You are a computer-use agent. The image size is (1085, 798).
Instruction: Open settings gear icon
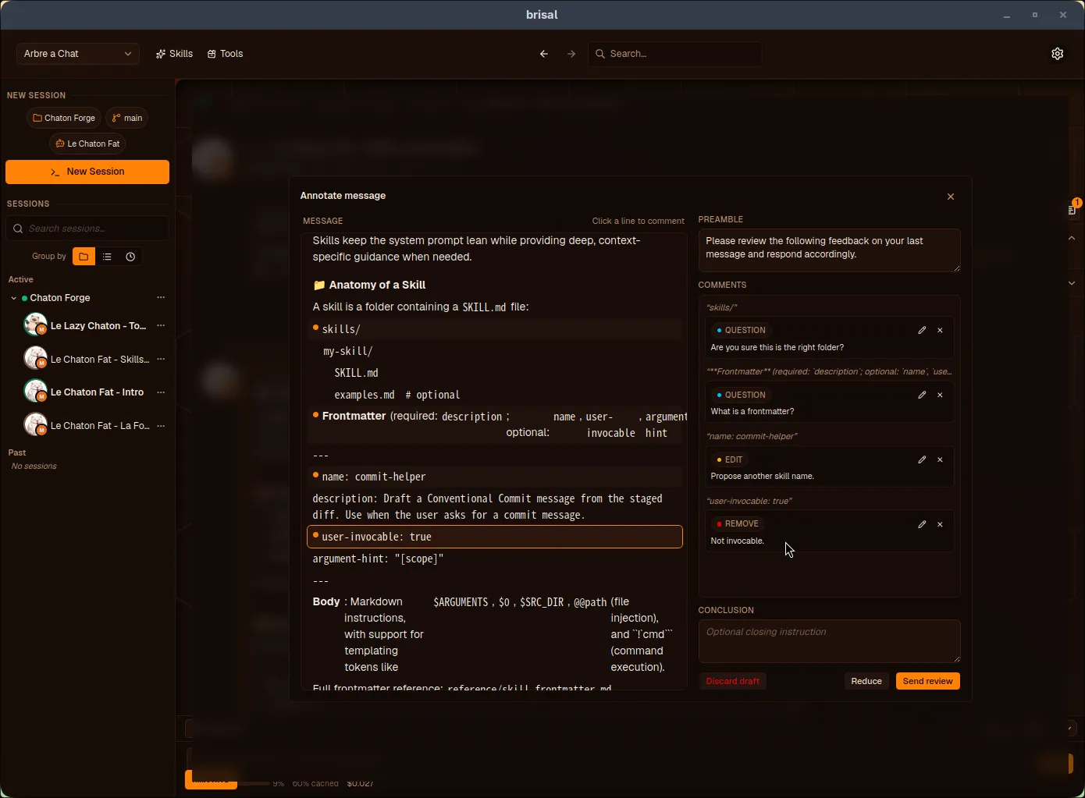(1058, 54)
